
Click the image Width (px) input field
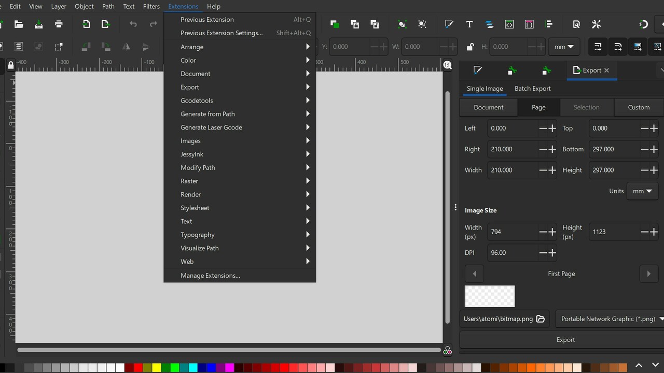point(512,232)
